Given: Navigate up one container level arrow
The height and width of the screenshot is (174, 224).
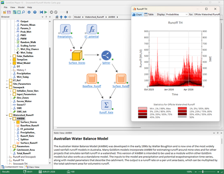Looking at the screenshot, I should tap(61, 17).
